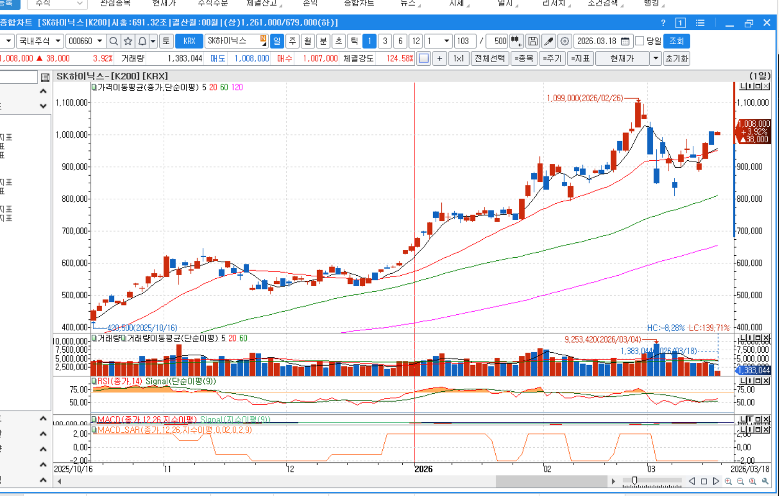This screenshot has height=496, width=779.
Task: Click the chart range slider handle
Action: pyautogui.click(x=635, y=481)
